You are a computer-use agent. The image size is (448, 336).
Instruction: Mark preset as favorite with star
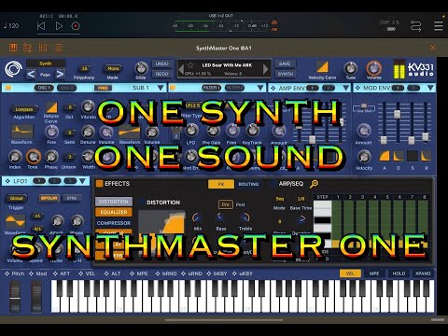coord(190,65)
